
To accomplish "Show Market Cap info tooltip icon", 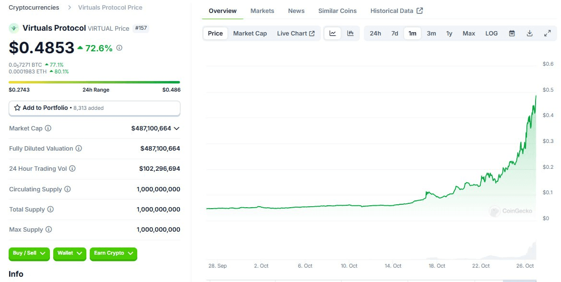I will pos(48,128).
